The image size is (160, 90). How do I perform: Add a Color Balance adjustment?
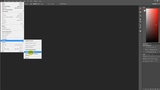(148, 50)
